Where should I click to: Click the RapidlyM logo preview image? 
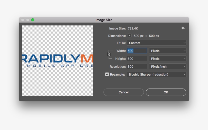pyautogui.click(x=58, y=61)
